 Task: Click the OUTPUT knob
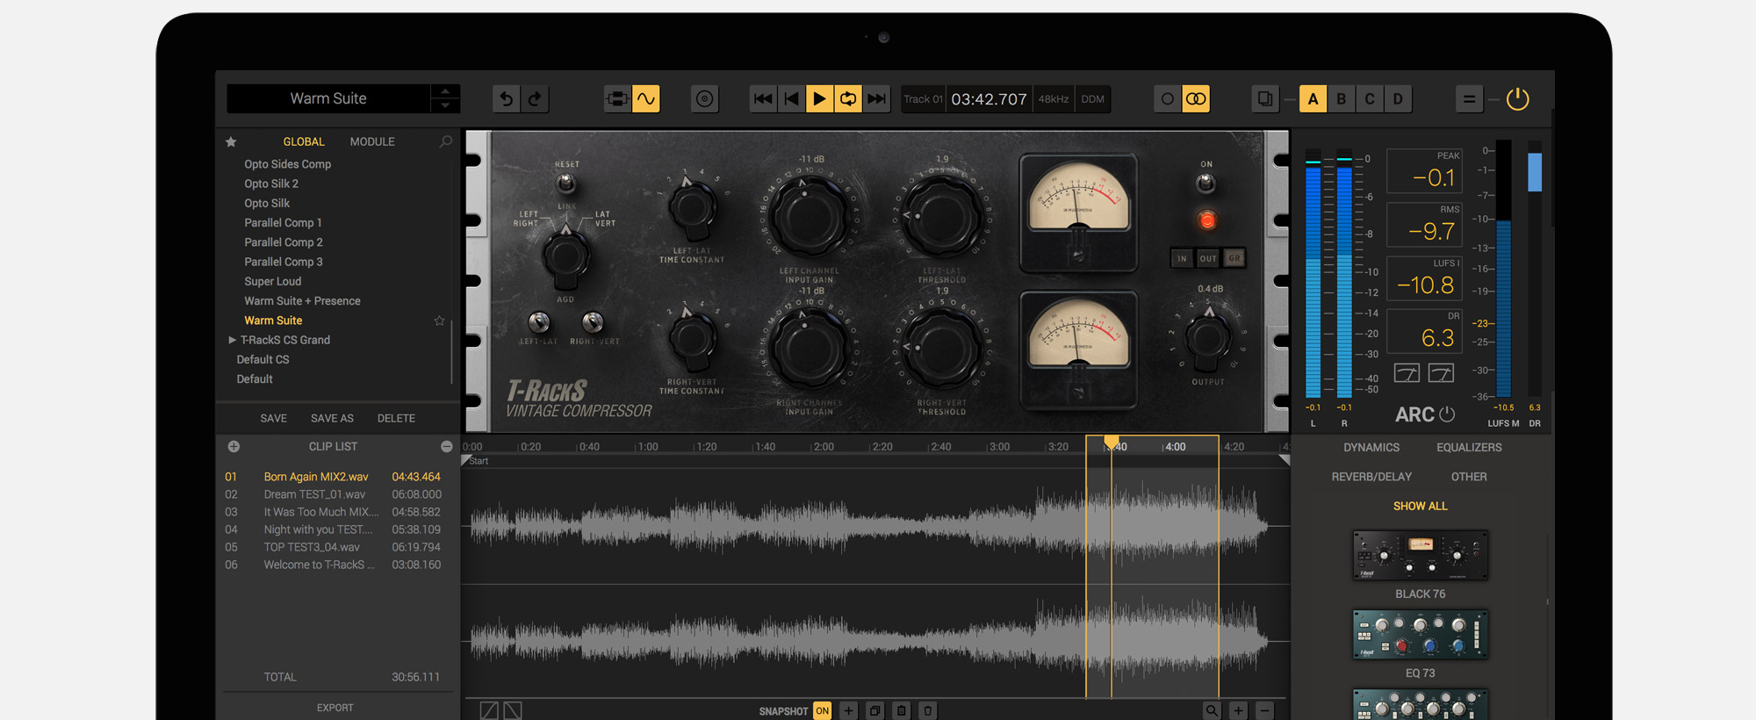tap(1208, 338)
